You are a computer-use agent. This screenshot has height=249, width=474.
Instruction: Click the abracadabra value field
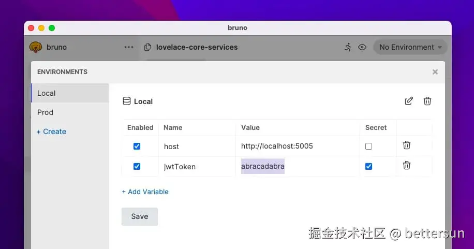pyautogui.click(x=298, y=166)
